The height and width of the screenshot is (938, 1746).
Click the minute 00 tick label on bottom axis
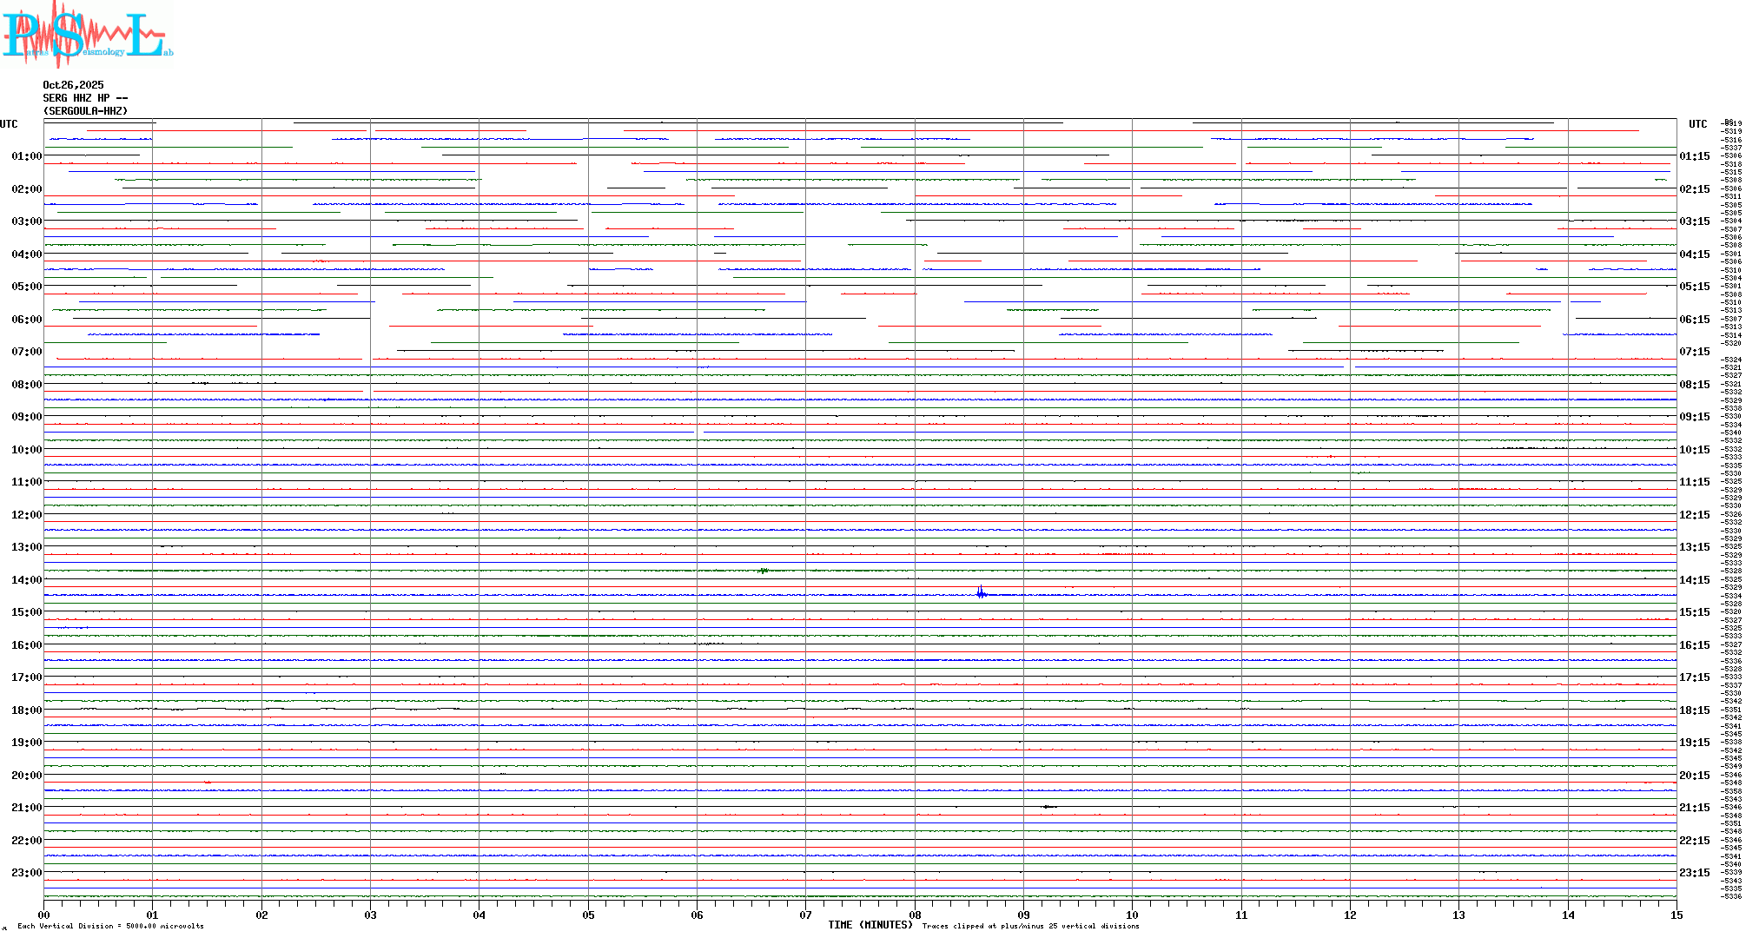click(x=43, y=915)
